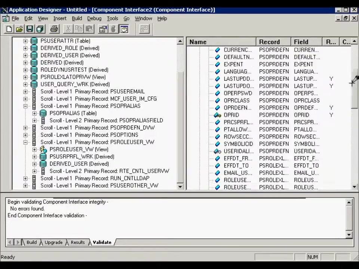Screen dimensions: 359x269
Task: Expand the PSUSEROTHER_VW Level 1 scroll
Action: [x=25, y=186]
